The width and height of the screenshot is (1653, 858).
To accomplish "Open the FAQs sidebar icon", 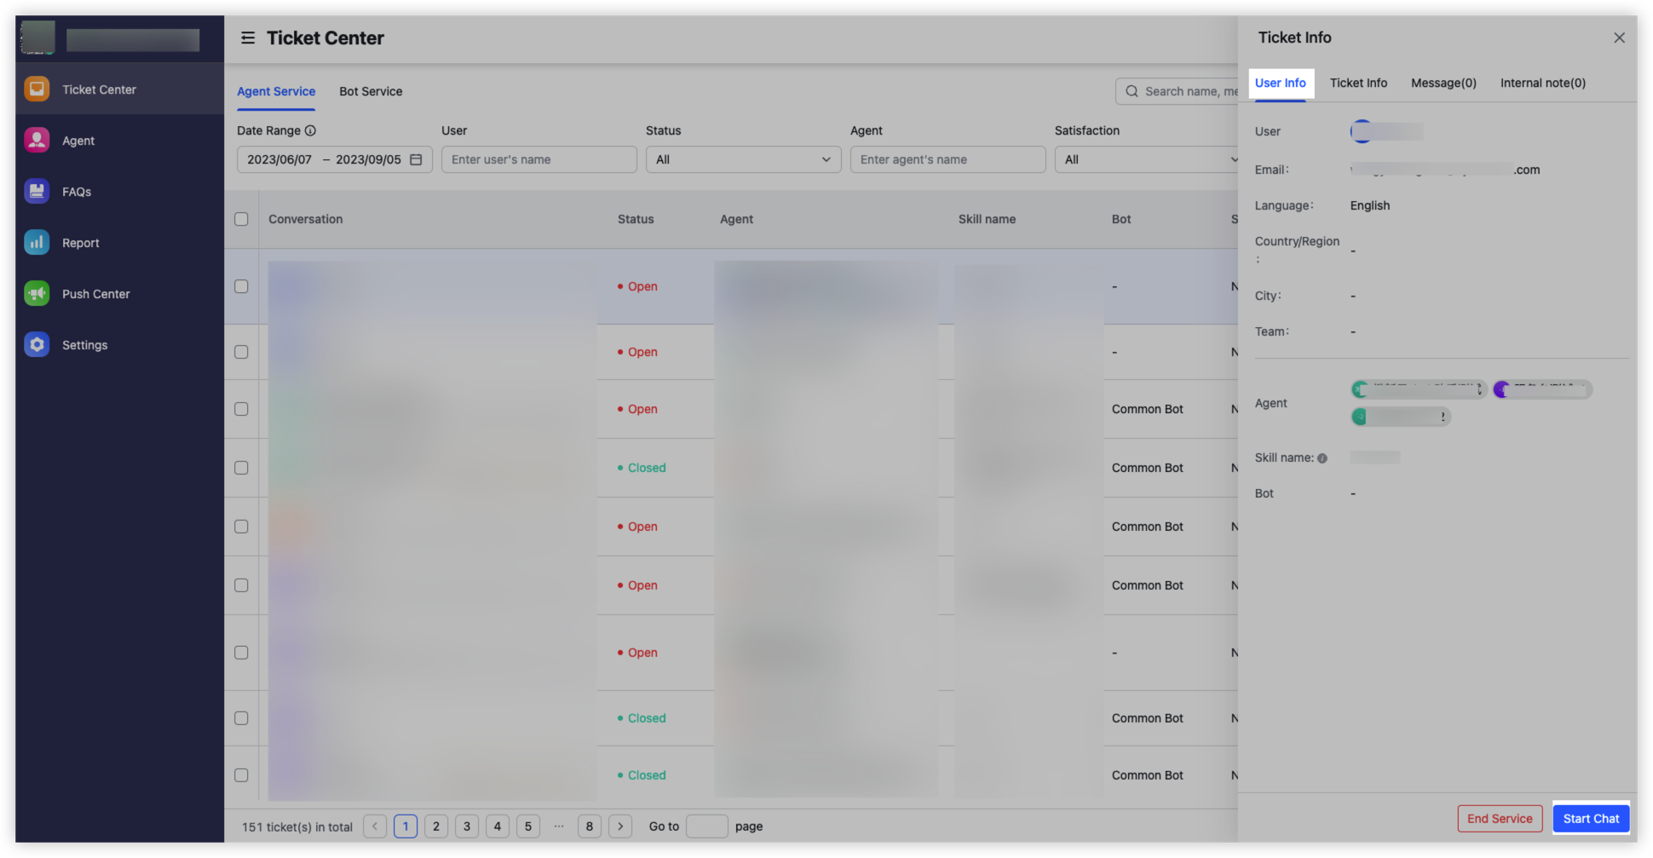I will click(x=37, y=192).
